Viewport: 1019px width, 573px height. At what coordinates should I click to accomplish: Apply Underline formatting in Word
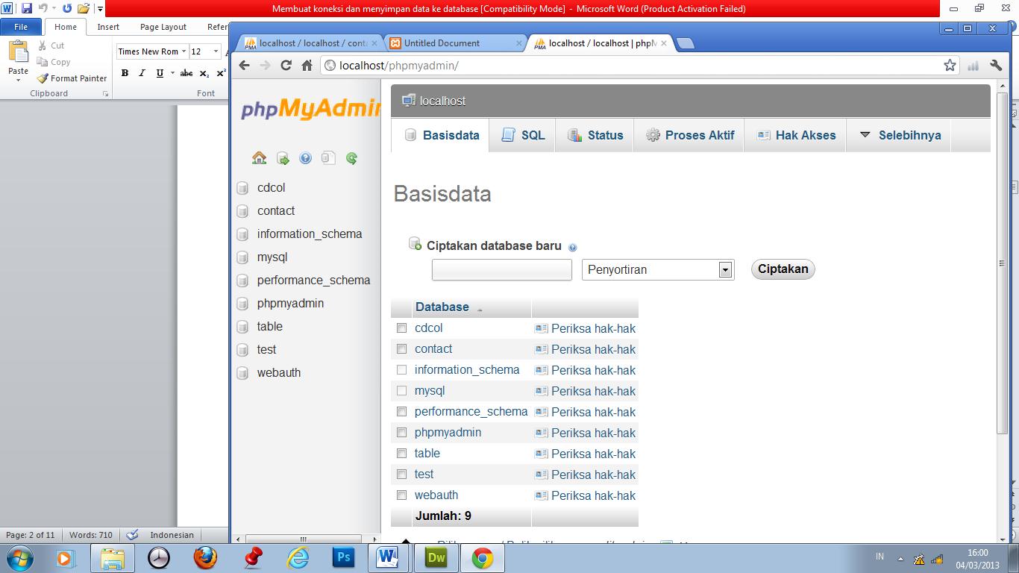tap(159, 73)
